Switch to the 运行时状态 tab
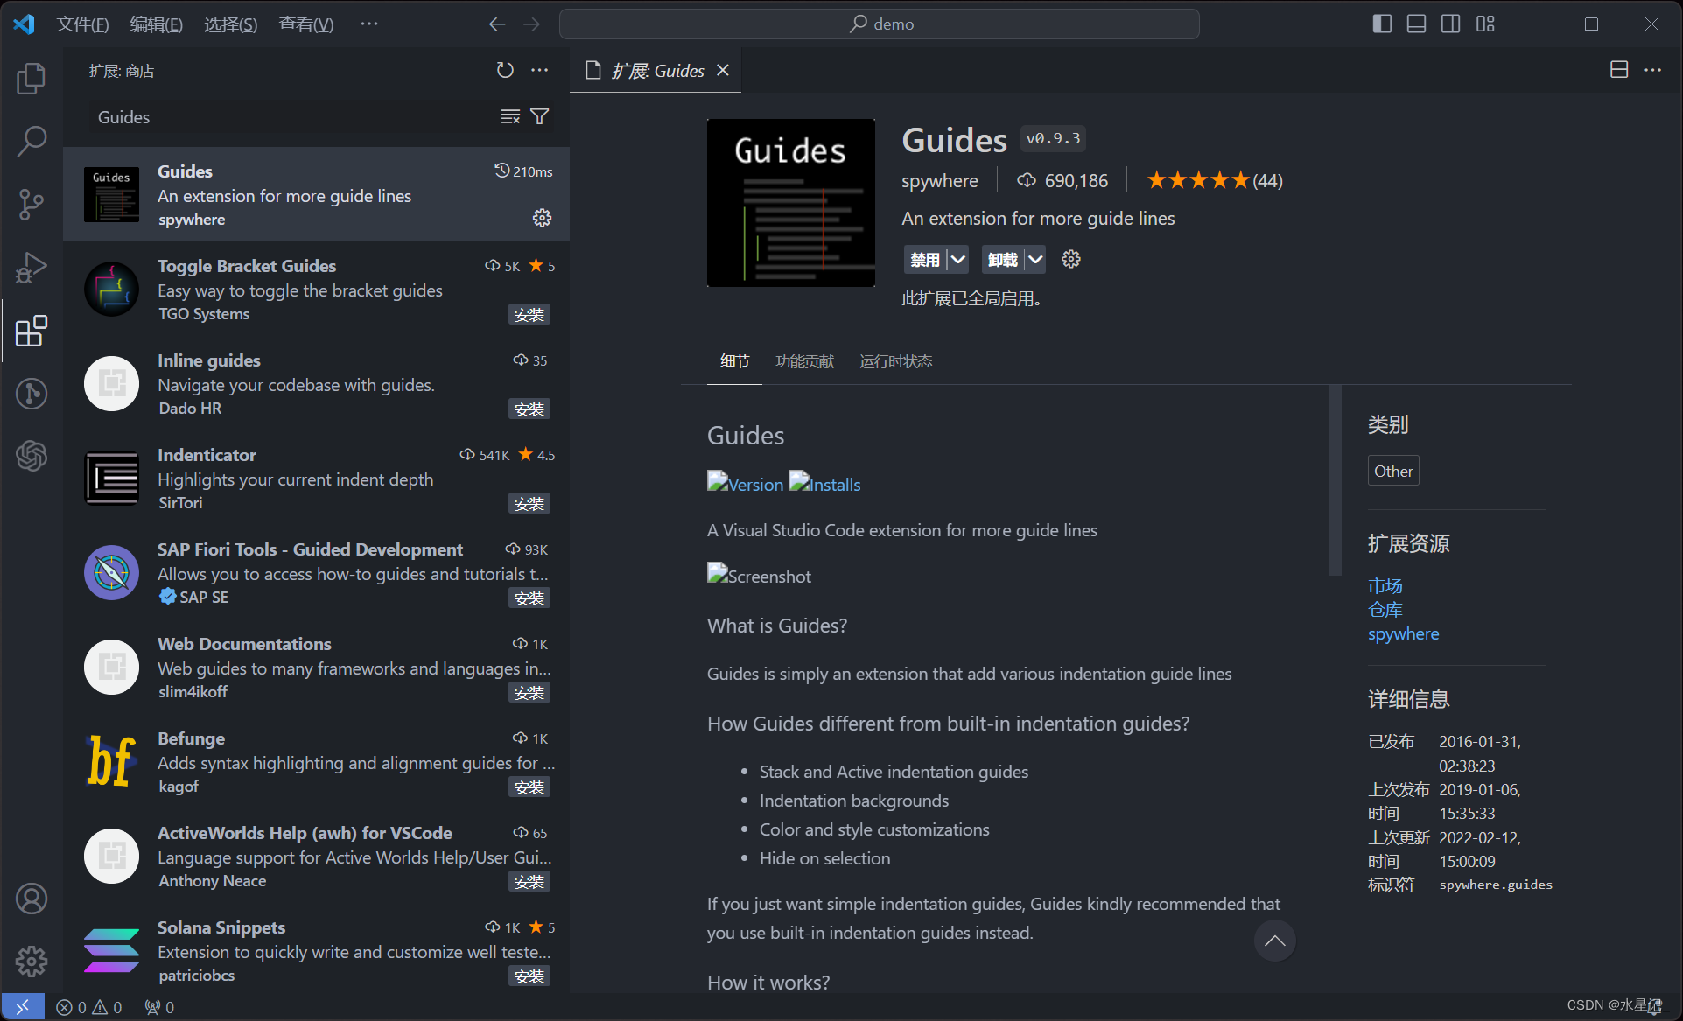The width and height of the screenshot is (1683, 1021). coord(895,361)
